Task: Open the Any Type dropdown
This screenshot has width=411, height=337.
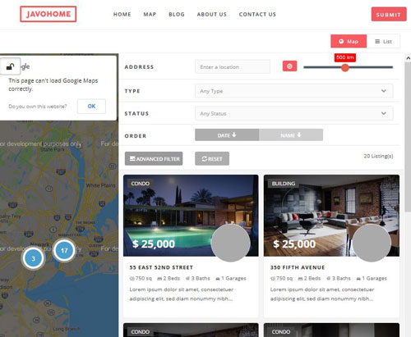Action: click(x=294, y=91)
